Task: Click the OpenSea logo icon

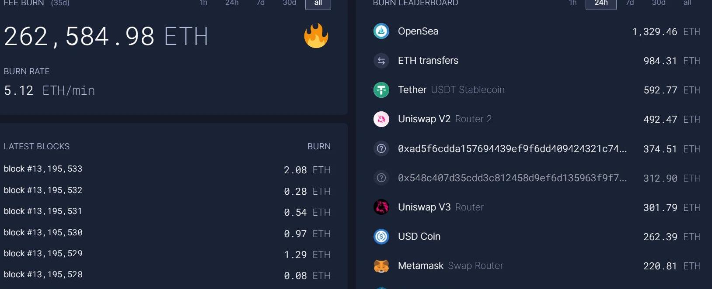Action: coord(381,31)
